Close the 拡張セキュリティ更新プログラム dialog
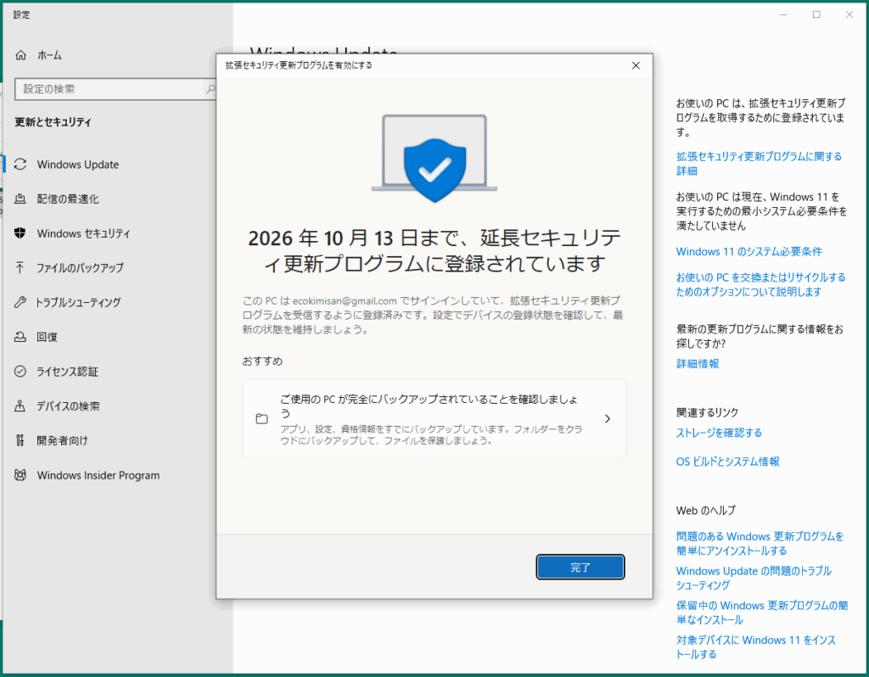Viewport: 869px width, 677px height. coord(636,65)
